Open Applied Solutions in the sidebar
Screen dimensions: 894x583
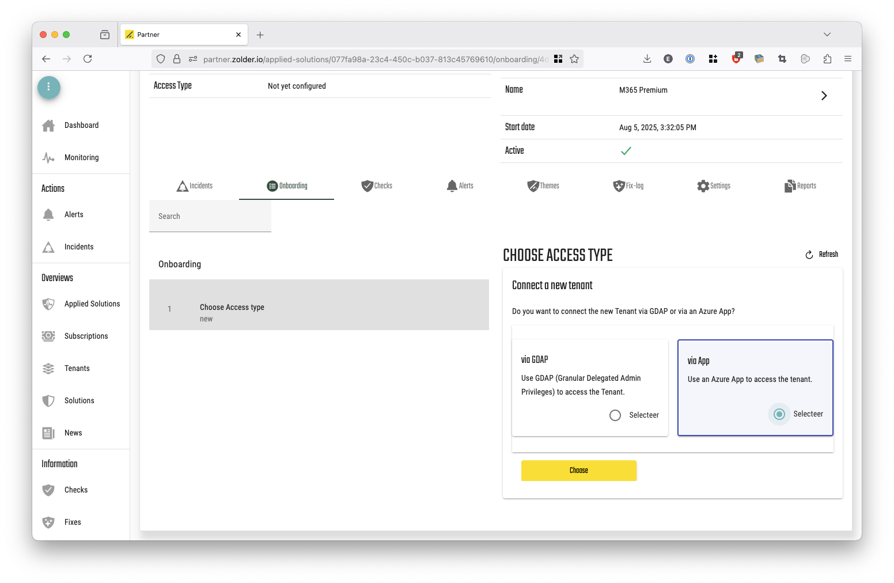(x=92, y=304)
